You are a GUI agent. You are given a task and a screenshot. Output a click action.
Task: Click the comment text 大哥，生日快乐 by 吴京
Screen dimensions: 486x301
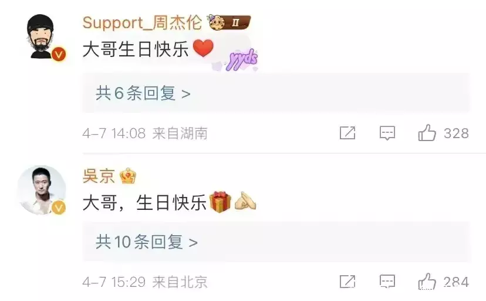(144, 203)
